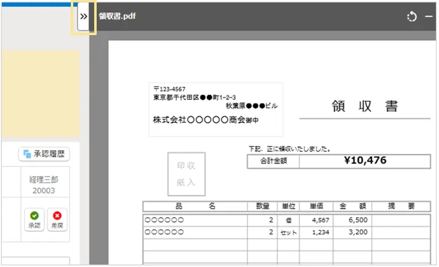This screenshot has height=267, width=439.
Task: Select the 品名 column header
Action: 195,206
